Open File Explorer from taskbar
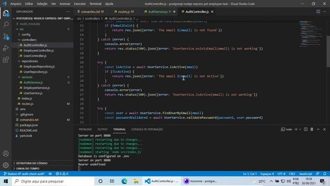The height and width of the screenshot is (186, 330). [136, 181]
